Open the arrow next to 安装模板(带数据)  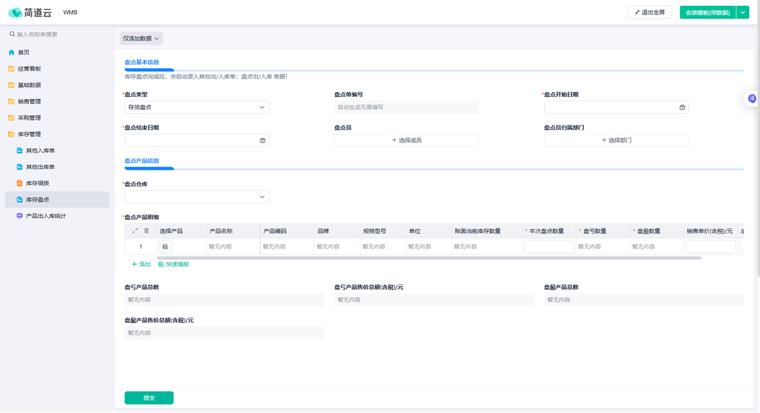pos(743,12)
